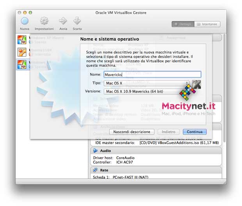The width and height of the screenshot is (242, 206).
Task: Click the Scarta discard arrow
Action: coord(77,21)
